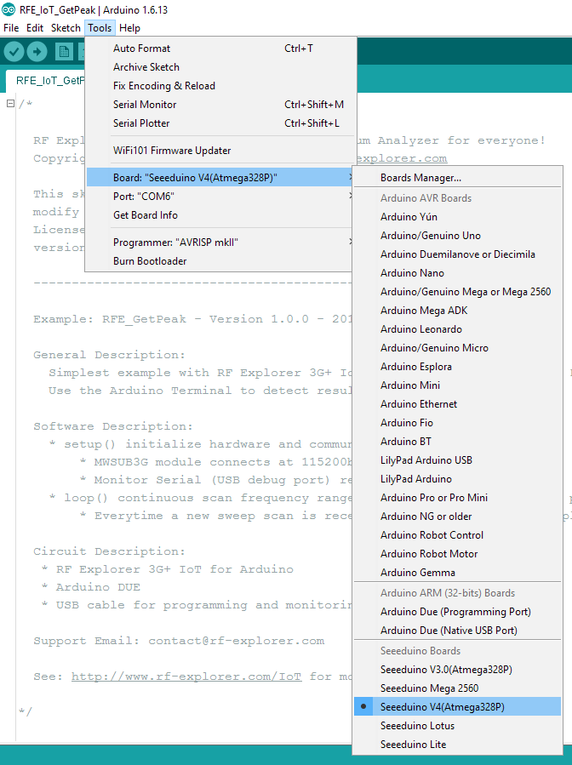Select Arduino Pro or Pro Mini
The height and width of the screenshot is (765, 572).
[x=457, y=498]
